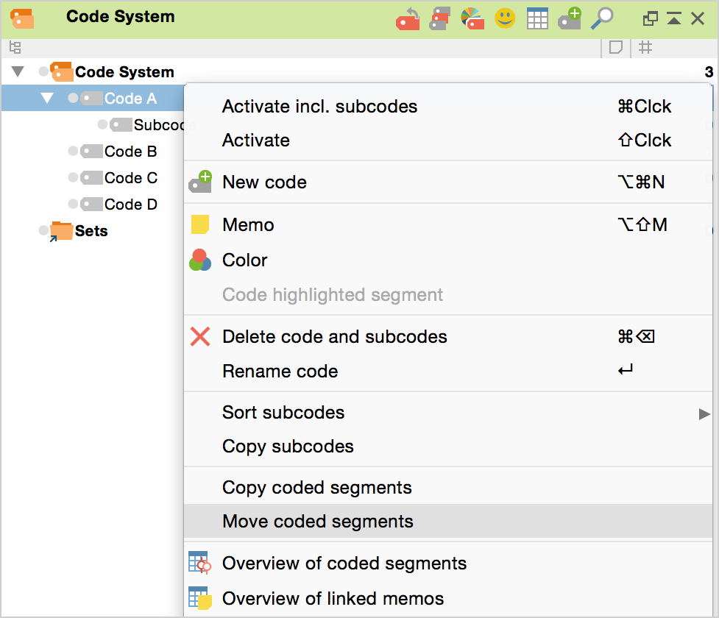Screen dimensions: 719x618
Task: Choose Rename code from context menu
Action: click(x=280, y=372)
